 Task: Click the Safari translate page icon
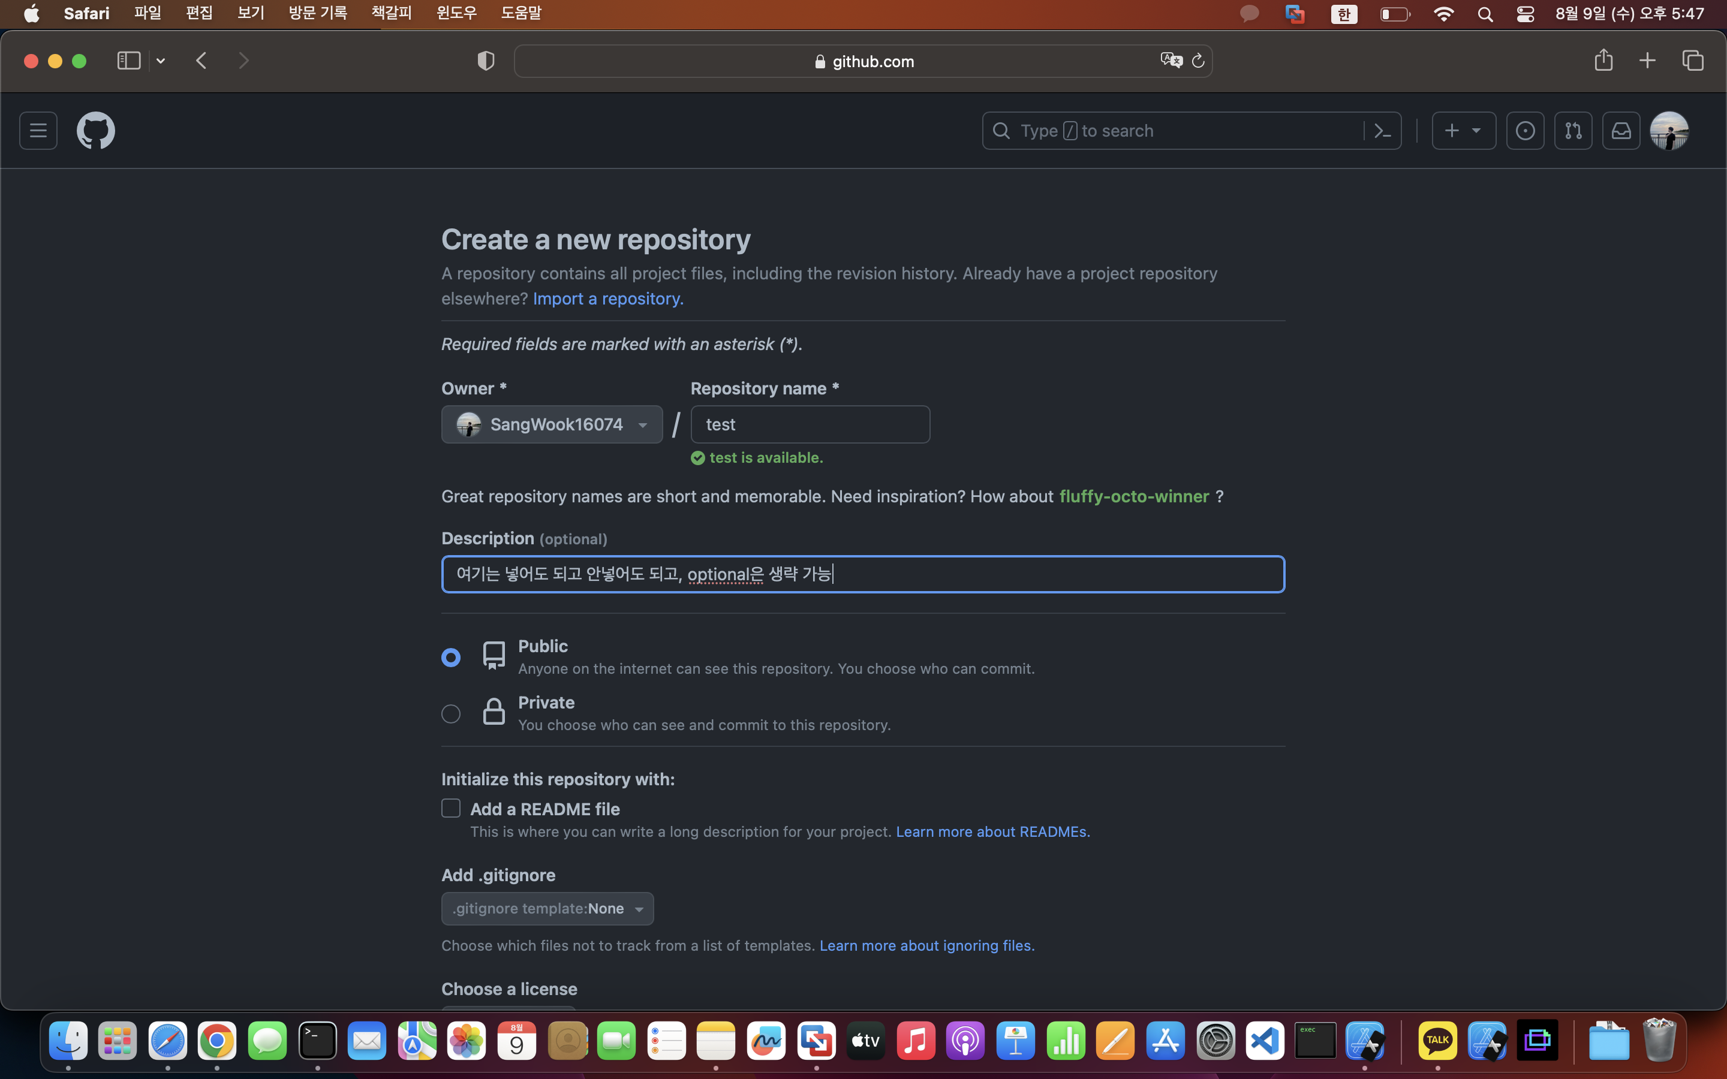point(1171,61)
